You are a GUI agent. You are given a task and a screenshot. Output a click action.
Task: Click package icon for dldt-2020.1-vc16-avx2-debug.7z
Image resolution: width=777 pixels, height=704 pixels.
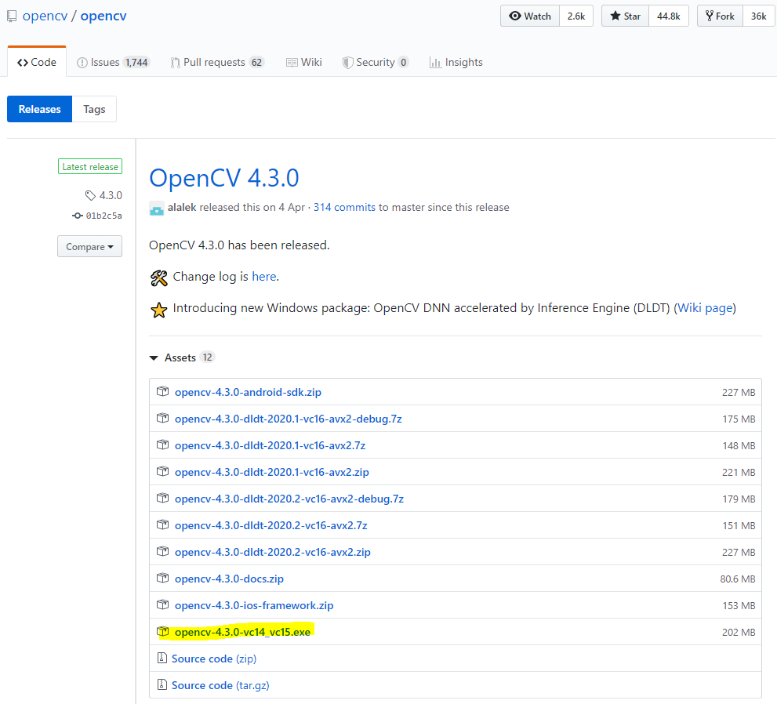[162, 418]
